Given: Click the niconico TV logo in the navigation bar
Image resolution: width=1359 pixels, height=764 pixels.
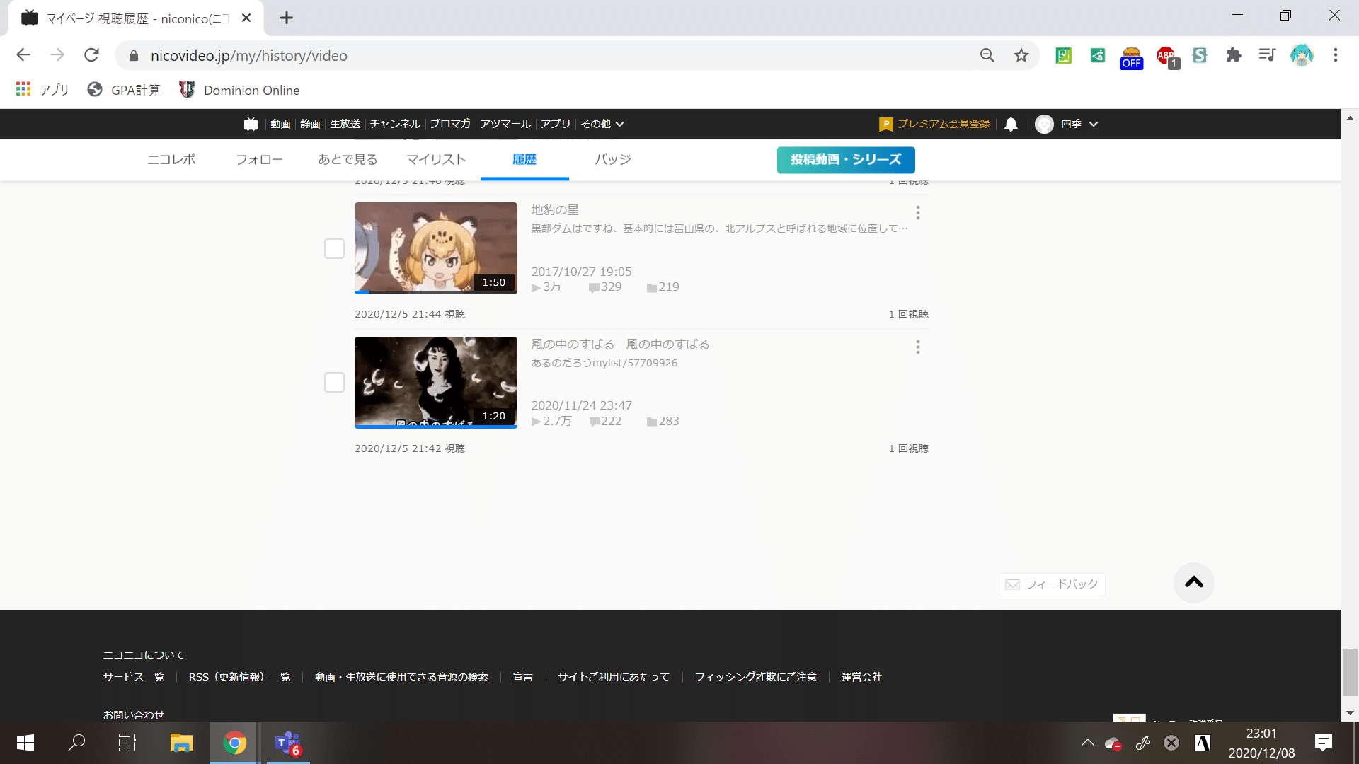Looking at the screenshot, I should [251, 124].
